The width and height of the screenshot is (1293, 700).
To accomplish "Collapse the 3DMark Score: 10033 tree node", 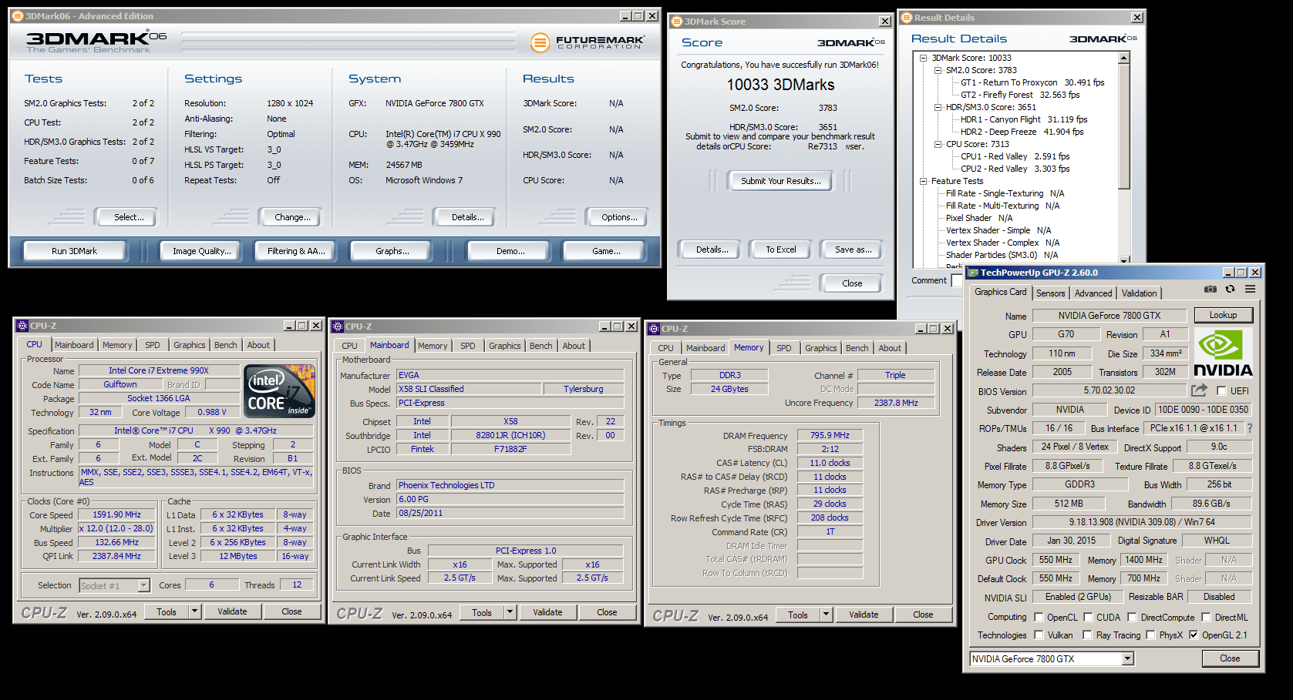I will tap(924, 58).
